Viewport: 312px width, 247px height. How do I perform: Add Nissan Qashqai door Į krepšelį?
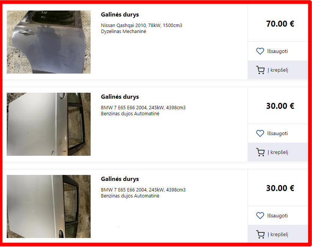[x=278, y=70]
